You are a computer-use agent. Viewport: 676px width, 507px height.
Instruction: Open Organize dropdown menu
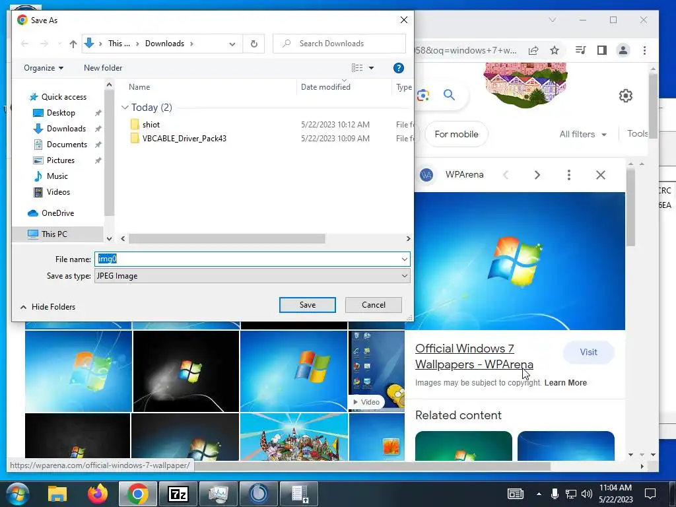[x=44, y=68]
